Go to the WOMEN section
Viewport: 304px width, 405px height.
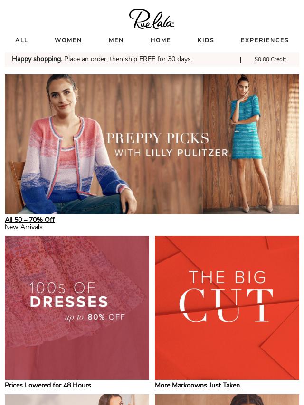(68, 40)
